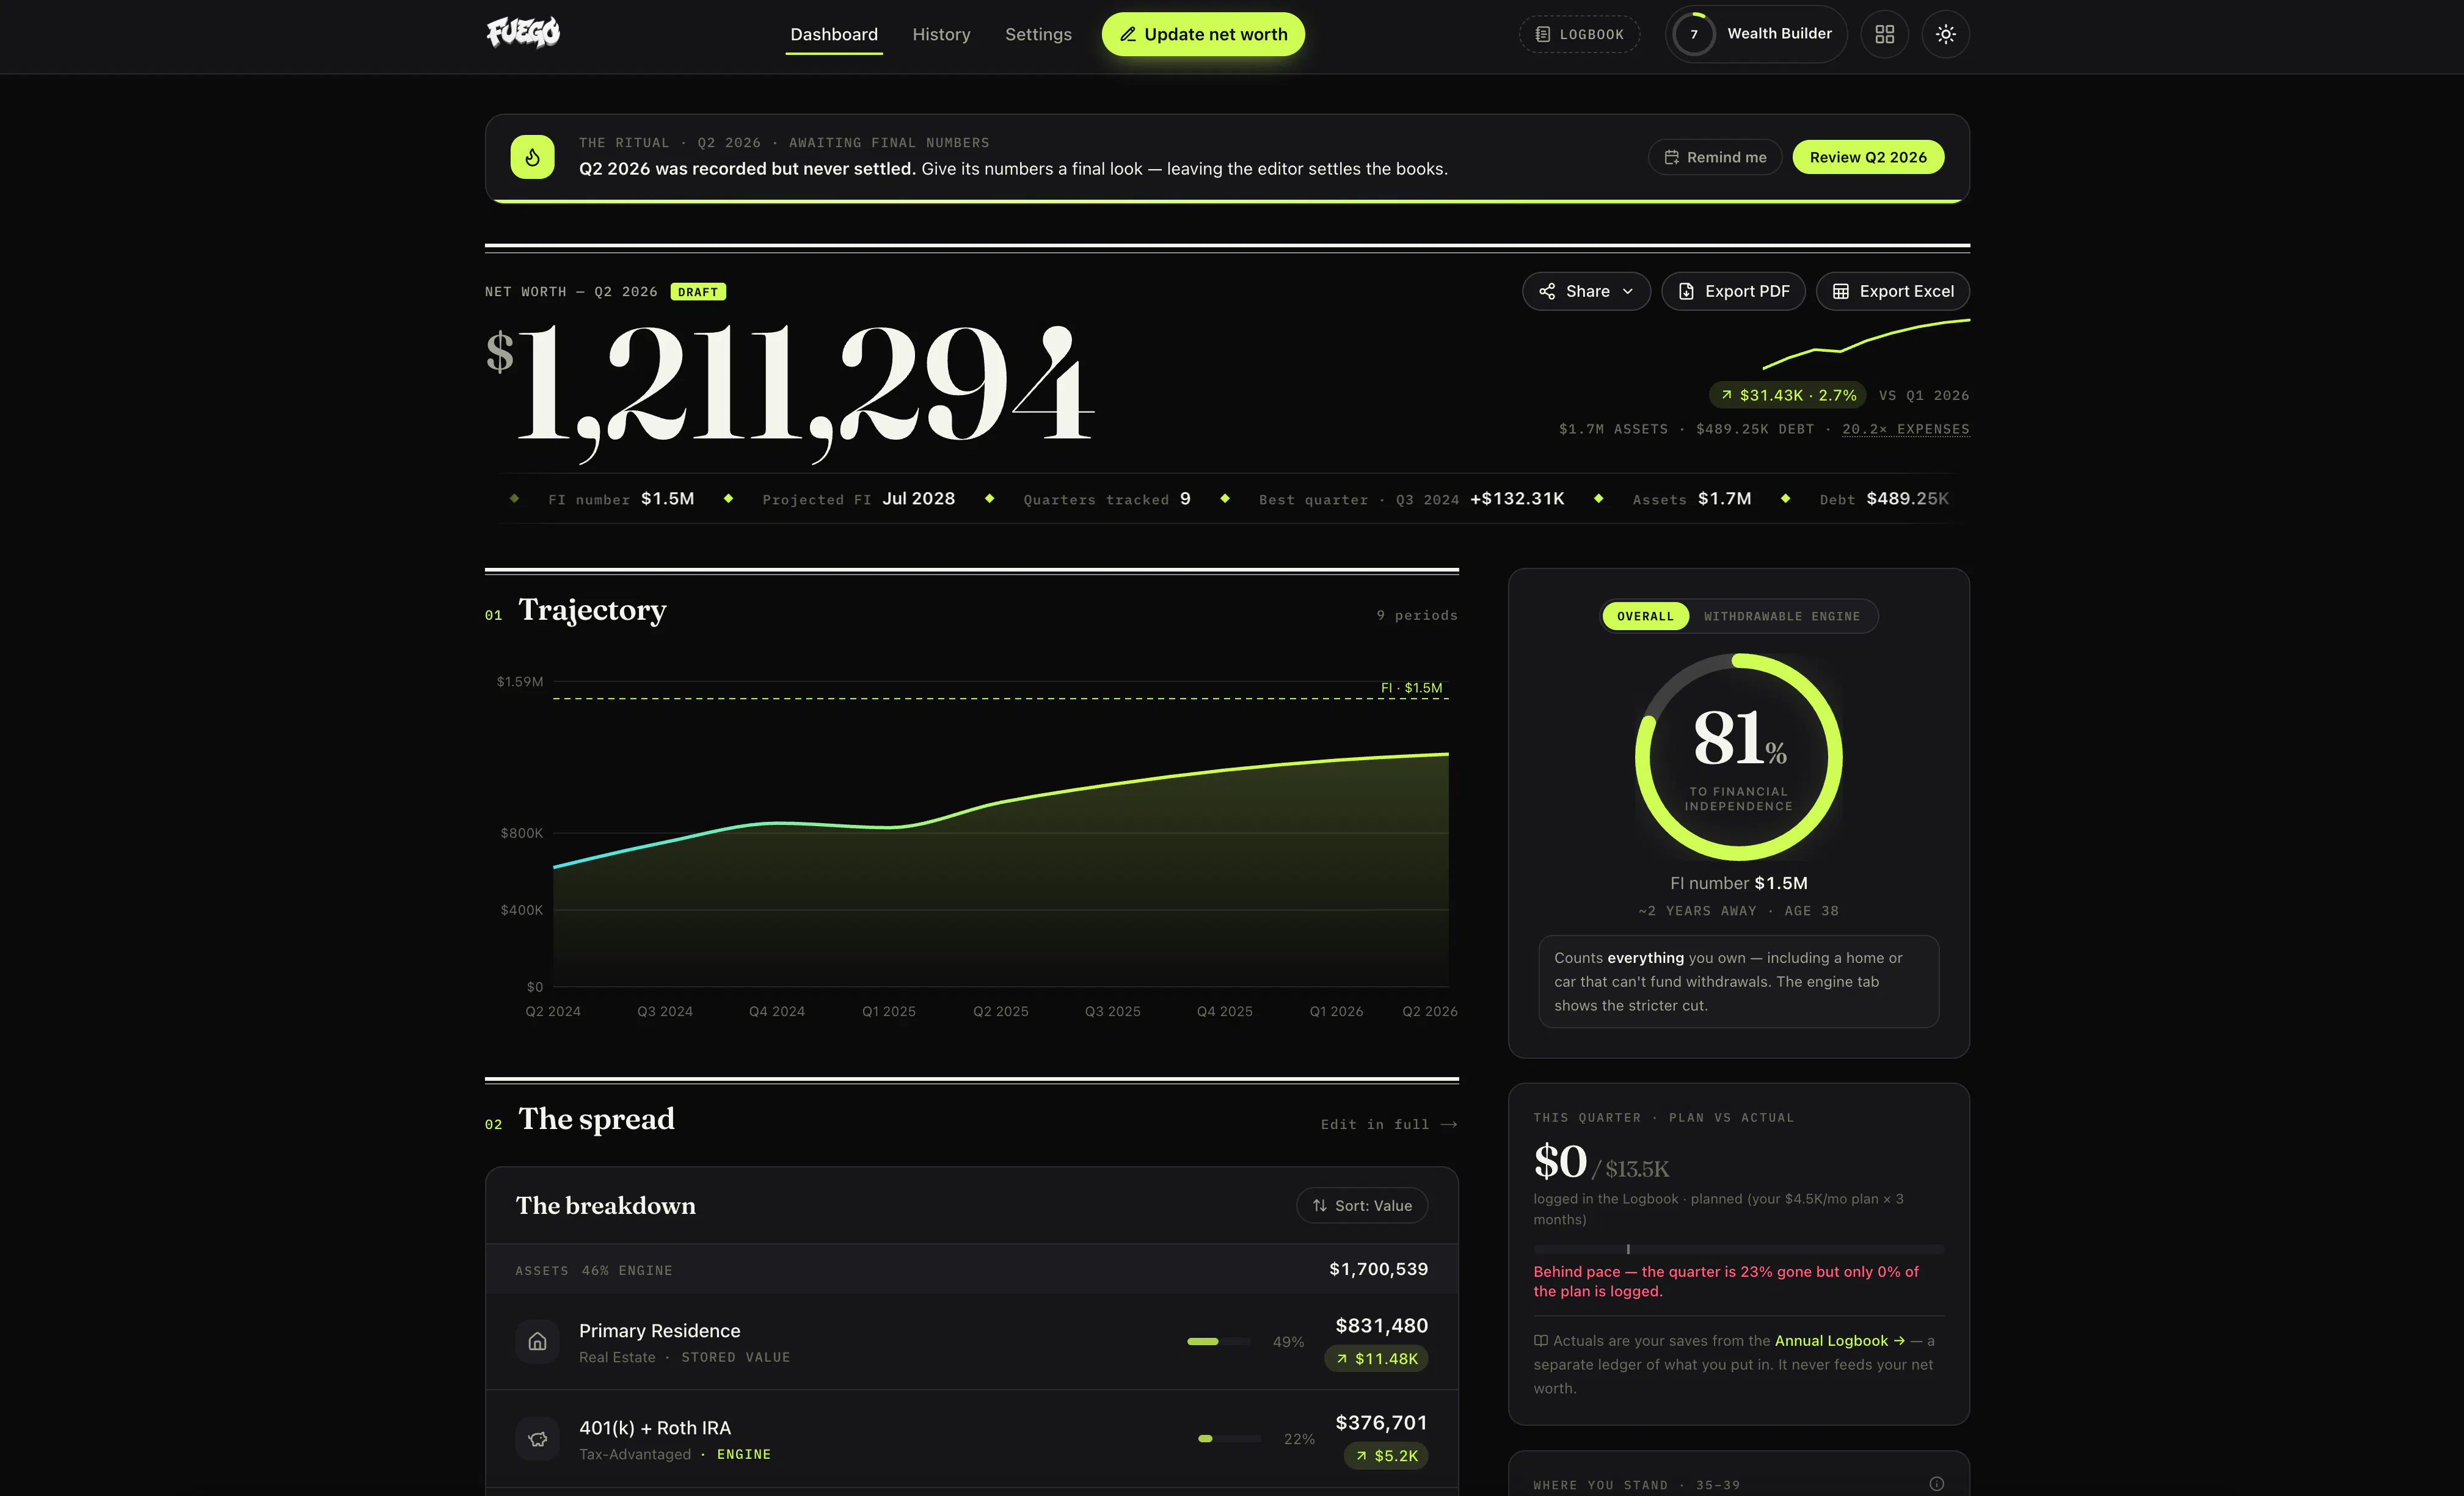Select the Primary Residence row name
2464x1496 pixels.
660,1331
